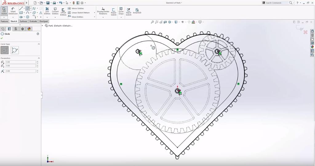Toggle Instant2D mode
This screenshot has height=166, width=315.
(x=137, y=11)
